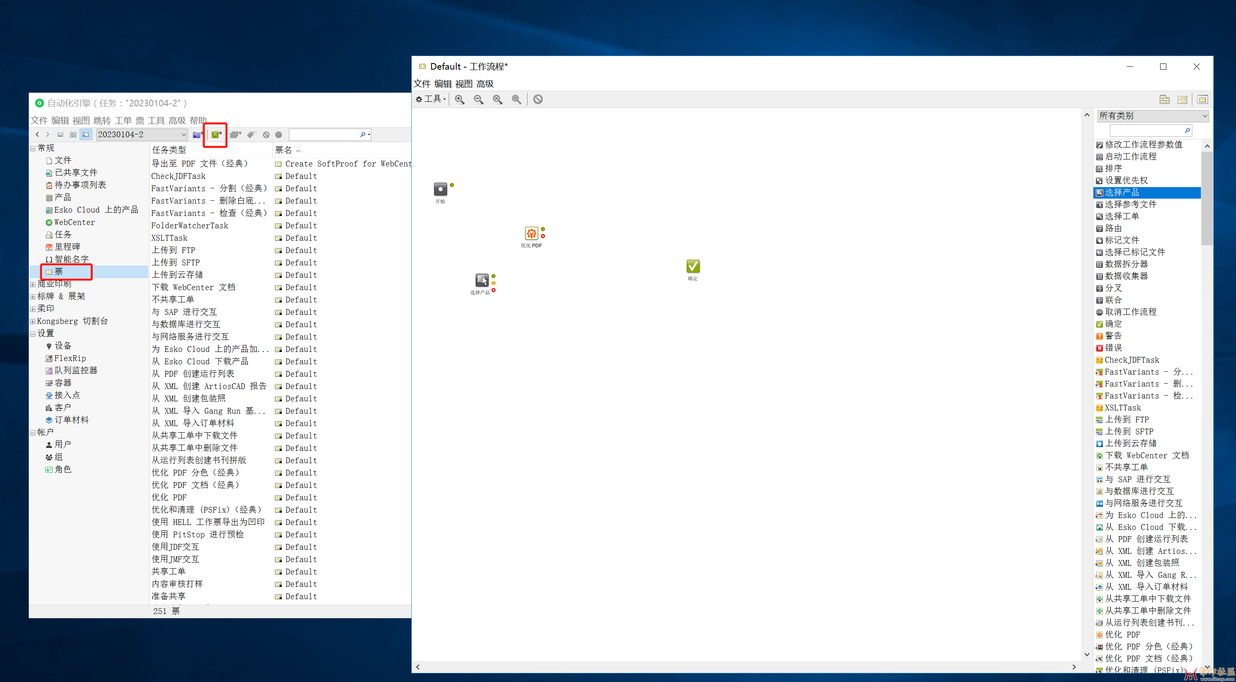Open 高级 menu in workflow editor window
1236x682 pixels.
(x=485, y=84)
